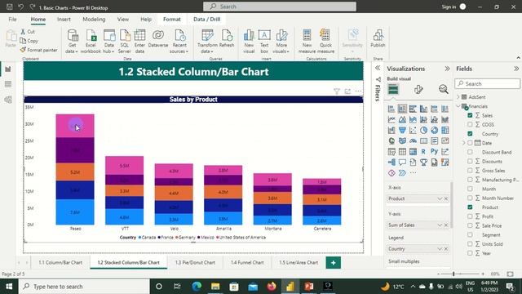Image resolution: width=522 pixels, height=294 pixels.
Task: Check the Units Sold field
Action: 470,244
